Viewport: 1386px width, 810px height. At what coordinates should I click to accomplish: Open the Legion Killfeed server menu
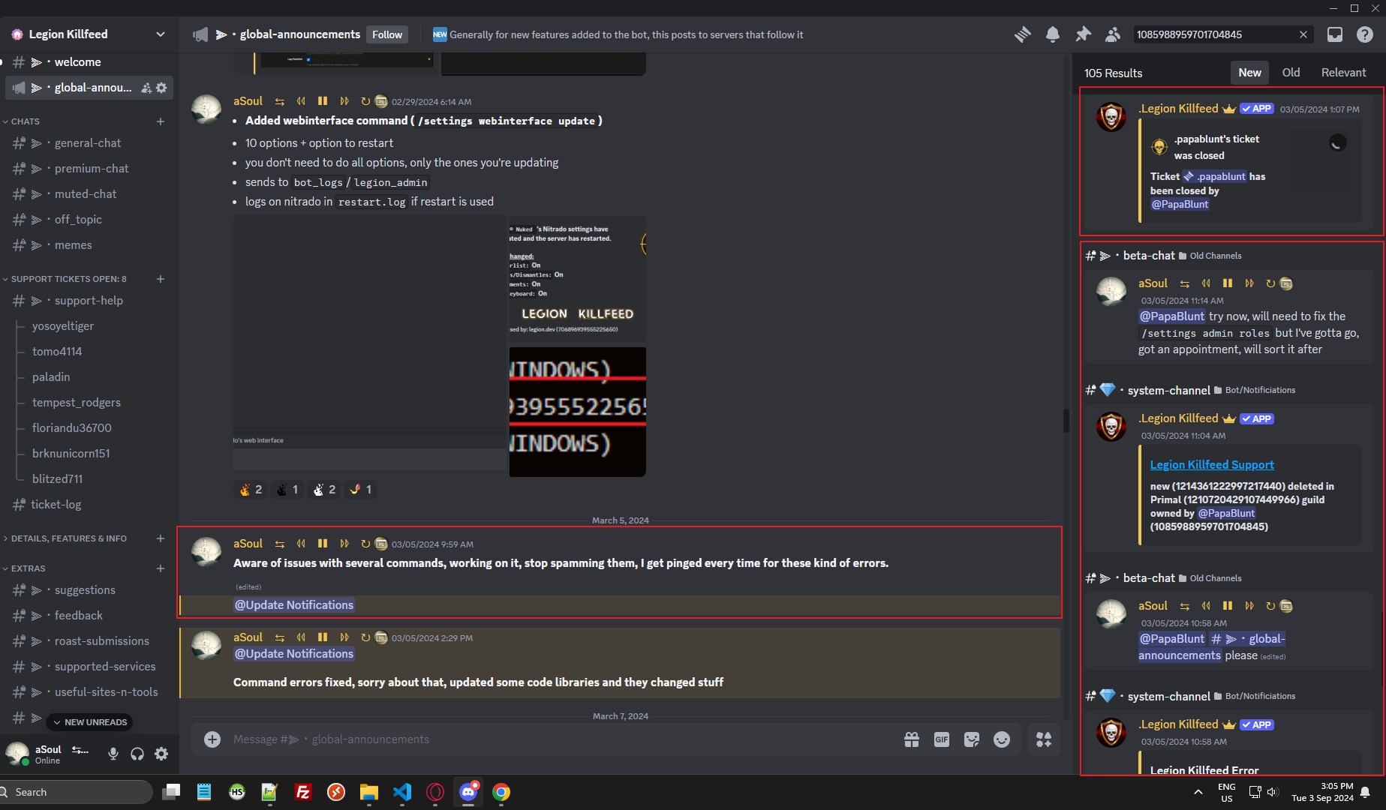pos(89,34)
